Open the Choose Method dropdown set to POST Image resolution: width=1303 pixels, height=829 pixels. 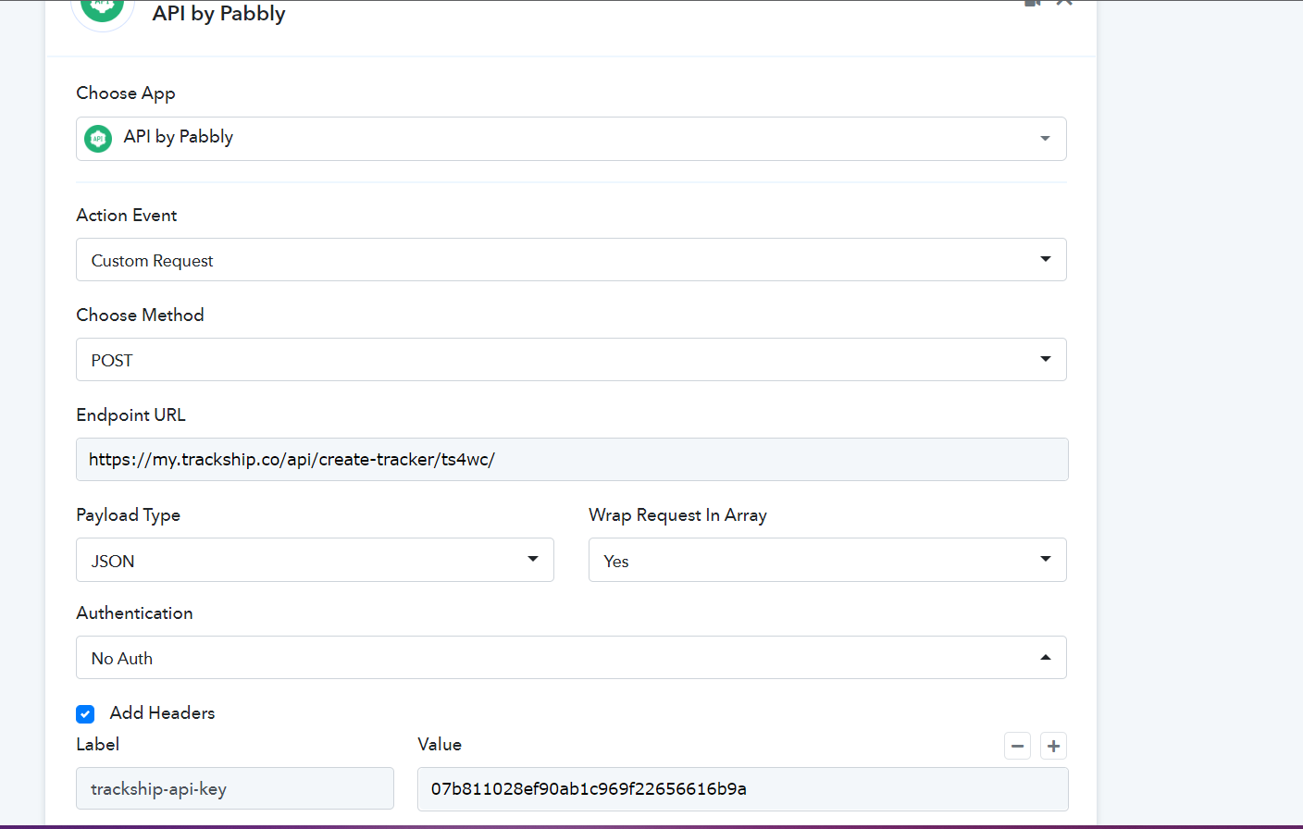click(571, 360)
